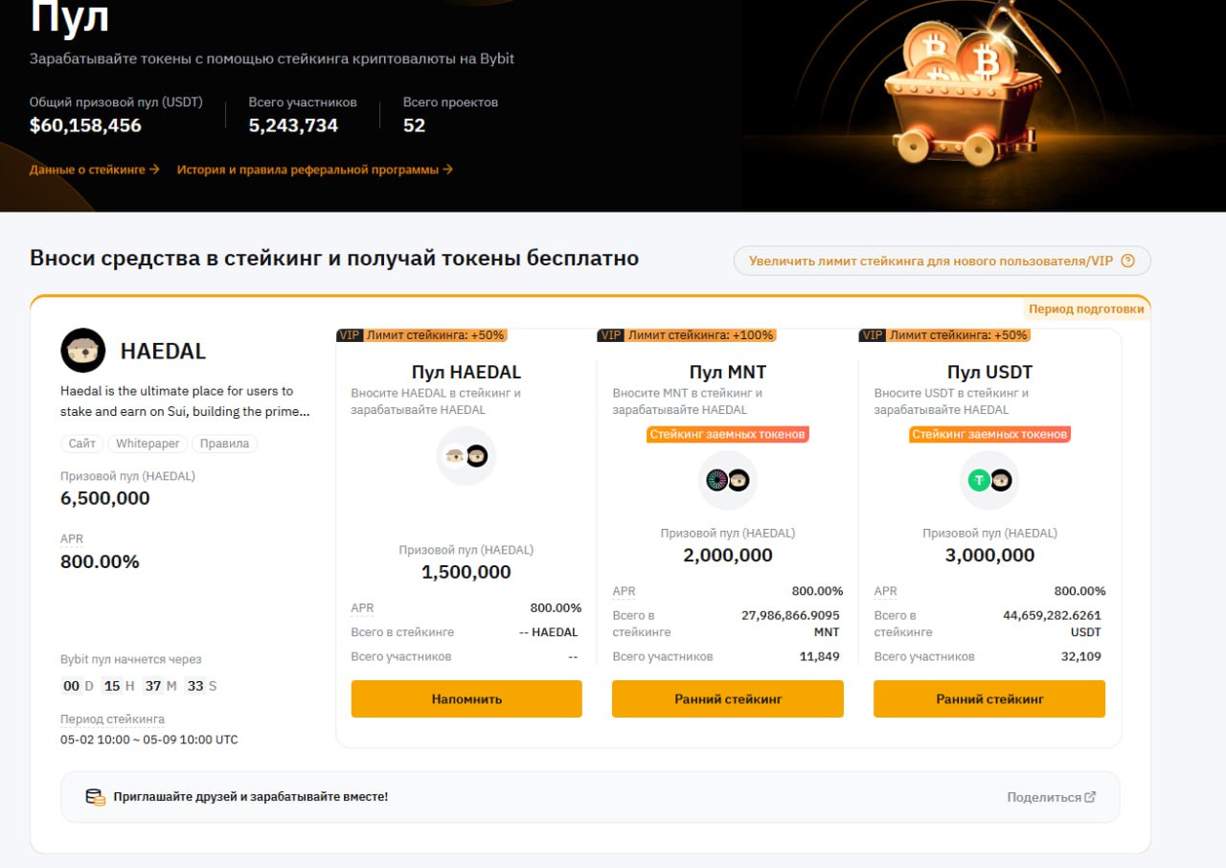
Task: Click the 1,500,000 prize pool value
Action: 466,572
